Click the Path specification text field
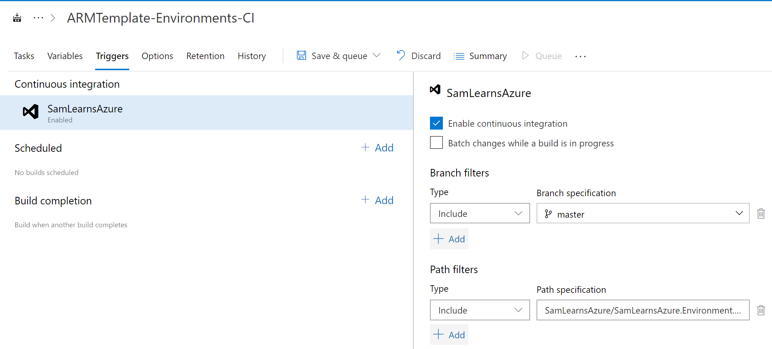The width and height of the screenshot is (772, 349). pyautogui.click(x=642, y=310)
